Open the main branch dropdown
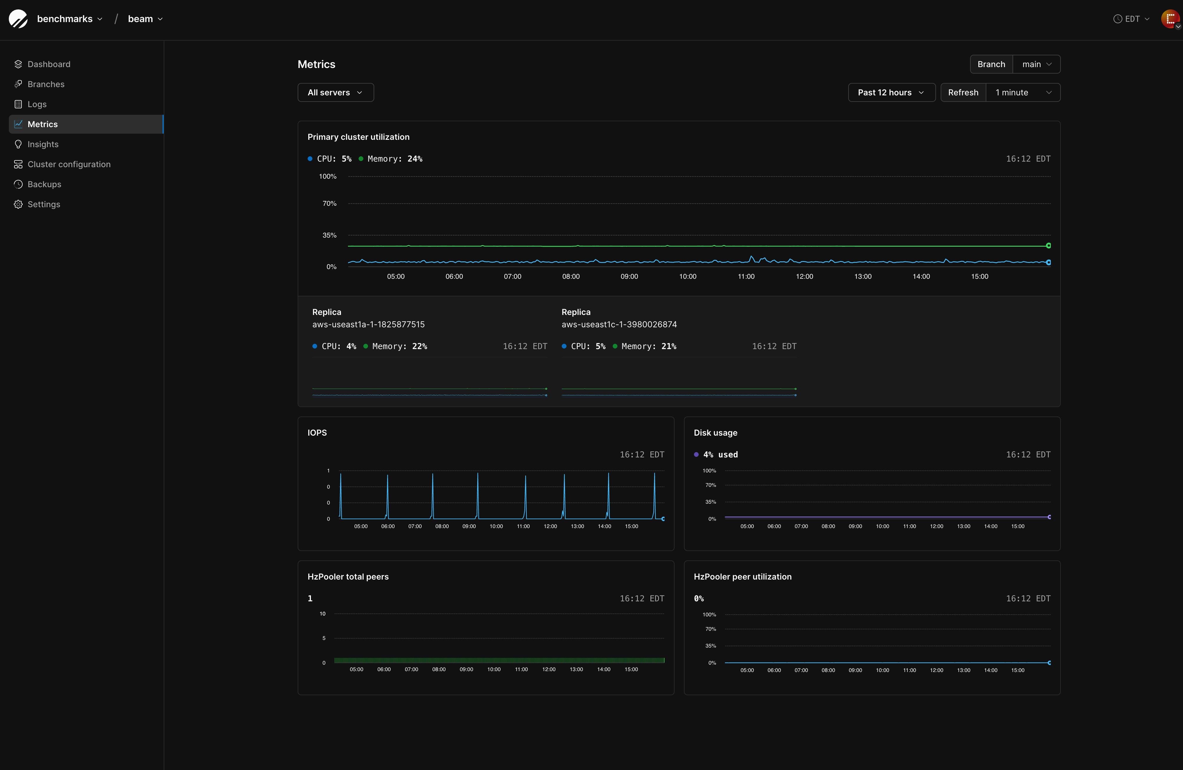 pos(1036,64)
